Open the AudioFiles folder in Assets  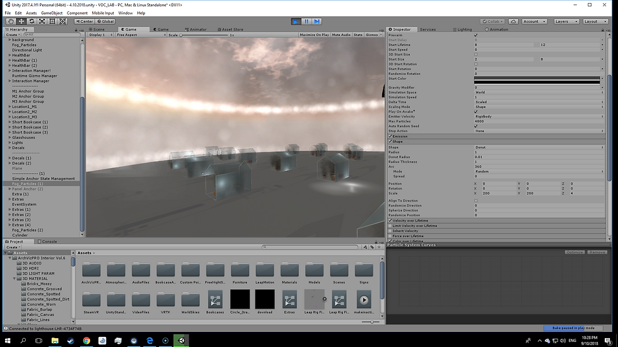tap(141, 273)
